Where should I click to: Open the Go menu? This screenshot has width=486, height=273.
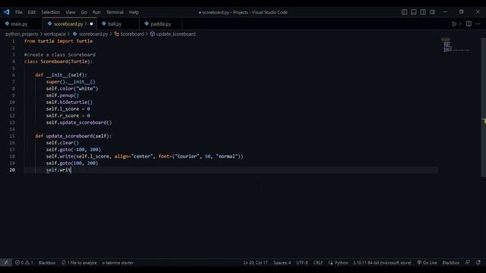(84, 12)
